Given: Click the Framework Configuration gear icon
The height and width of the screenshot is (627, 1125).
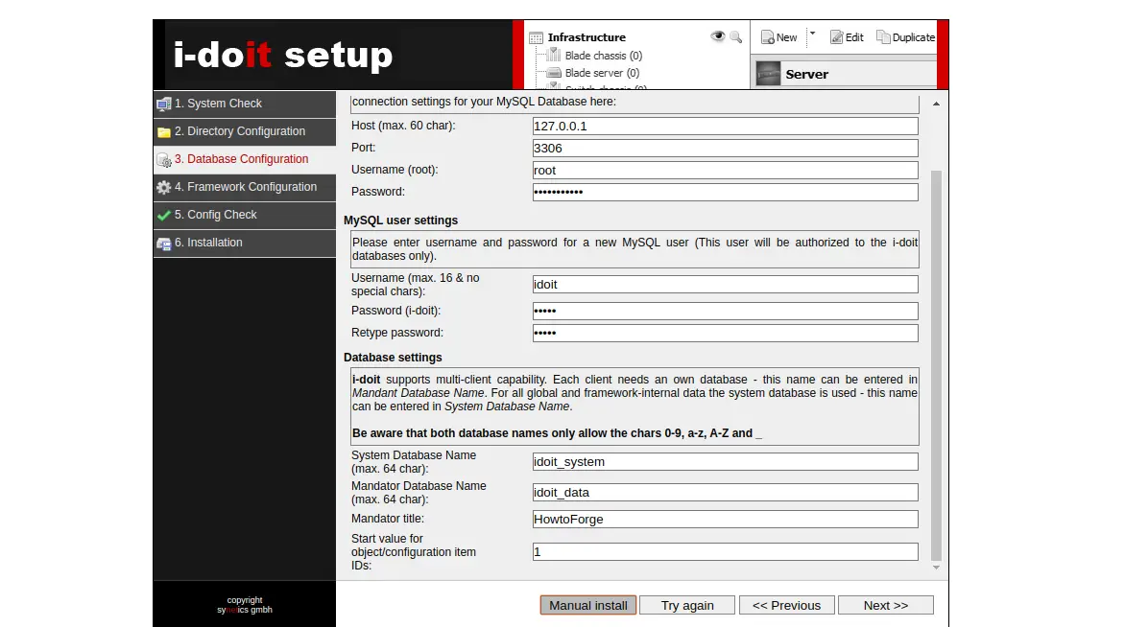Looking at the screenshot, I should [x=164, y=188].
